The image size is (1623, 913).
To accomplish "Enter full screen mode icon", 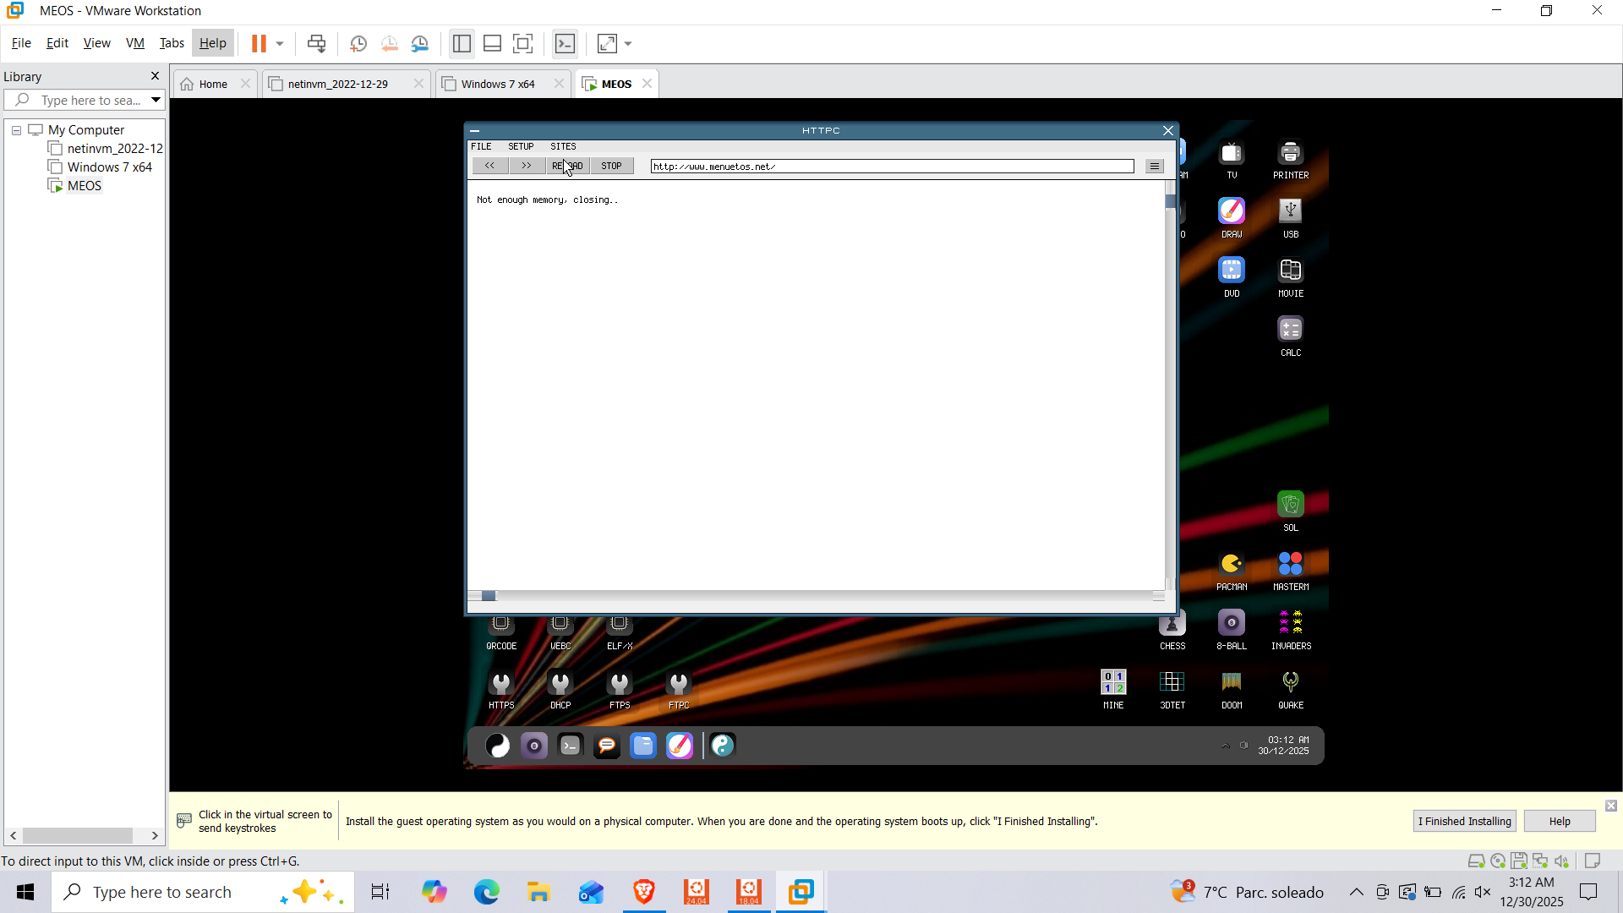I will pyautogui.click(x=523, y=43).
